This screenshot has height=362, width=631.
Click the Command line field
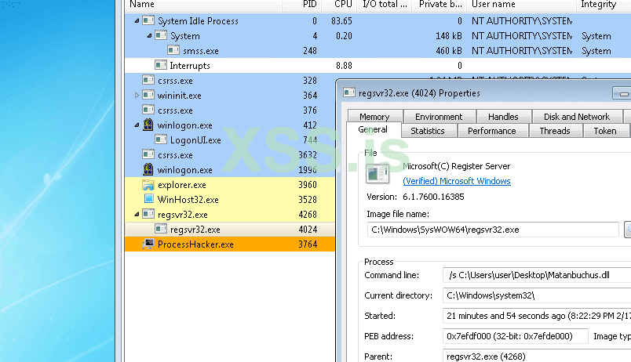click(x=537, y=275)
